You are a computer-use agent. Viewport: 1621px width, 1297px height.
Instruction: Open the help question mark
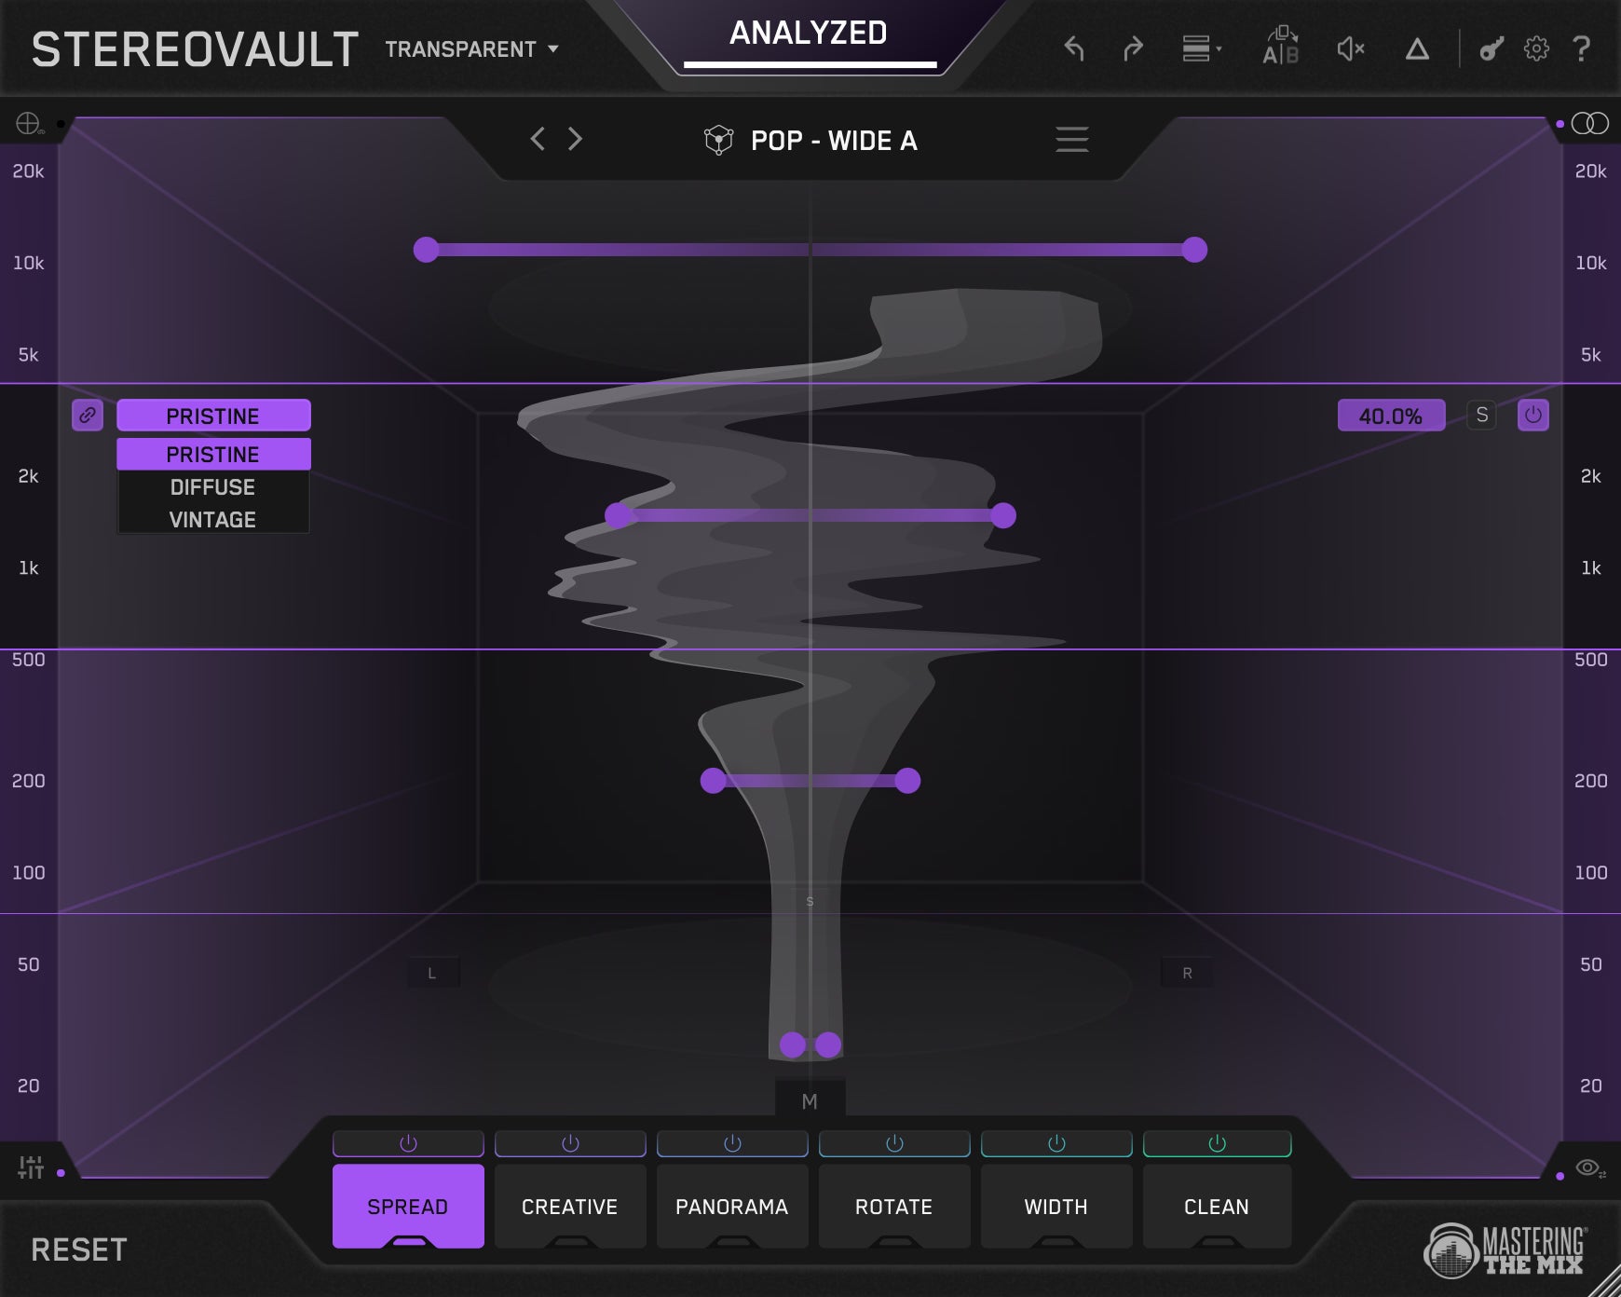[x=1581, y=48]
